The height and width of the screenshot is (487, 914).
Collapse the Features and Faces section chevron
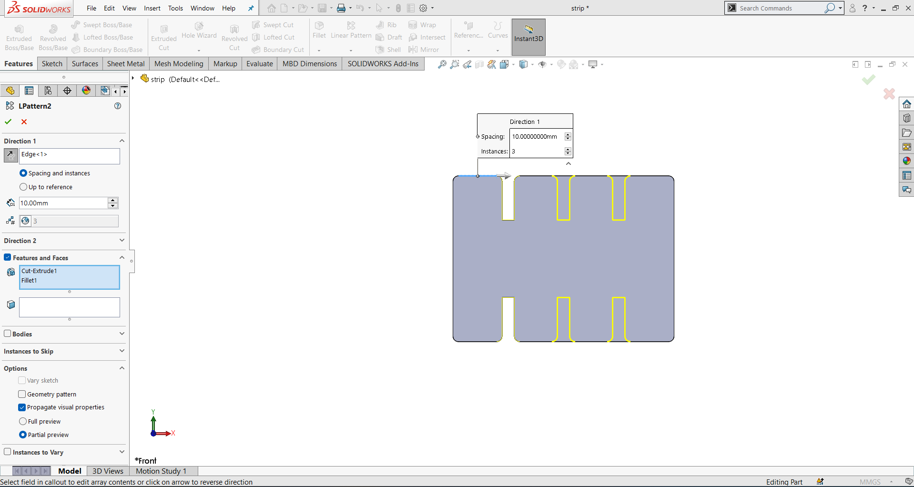[x=122, y=258]
